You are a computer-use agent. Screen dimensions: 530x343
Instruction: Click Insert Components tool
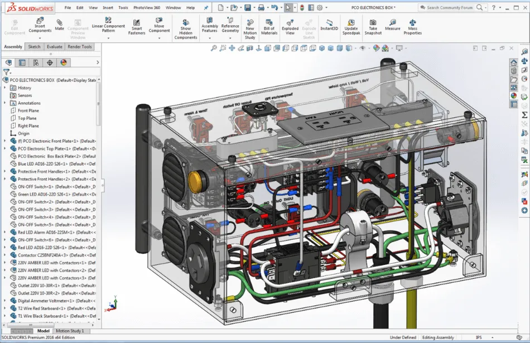[40, 25]
